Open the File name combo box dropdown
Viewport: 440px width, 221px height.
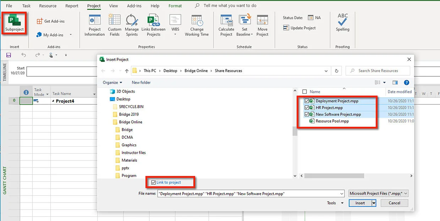pyautogui.click(x=341, y=194)
